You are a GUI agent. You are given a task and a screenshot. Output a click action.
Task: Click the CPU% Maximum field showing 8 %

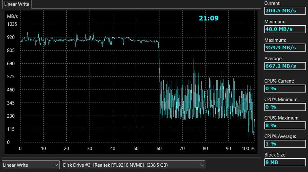coord(285,125)
